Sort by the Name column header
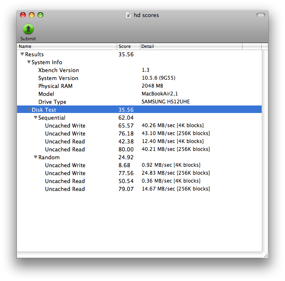Viewport: 285px width, 281px height. [67, 46]
